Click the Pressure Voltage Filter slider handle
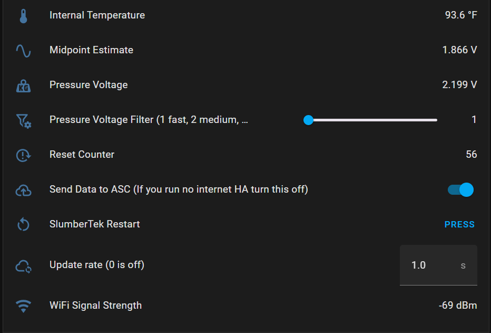The width and height of the screenshot is (491, 333). point(308,120)
